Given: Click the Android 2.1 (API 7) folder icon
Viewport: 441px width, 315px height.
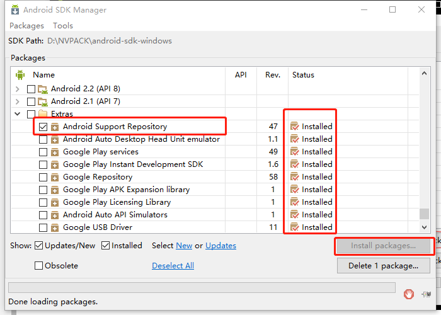Looking at the screenshot, I should pos(43,101).
